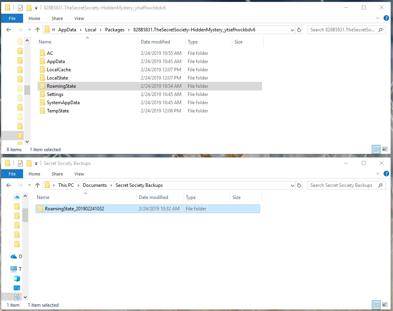Open File menu in Backups window
The image size is (393, 311).
[x=12, y=174]
